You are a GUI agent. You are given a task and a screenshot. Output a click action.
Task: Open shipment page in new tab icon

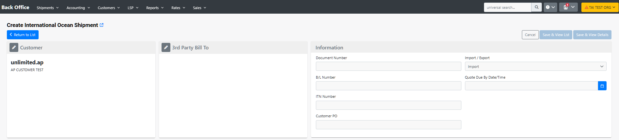click(x=102, y=25)
